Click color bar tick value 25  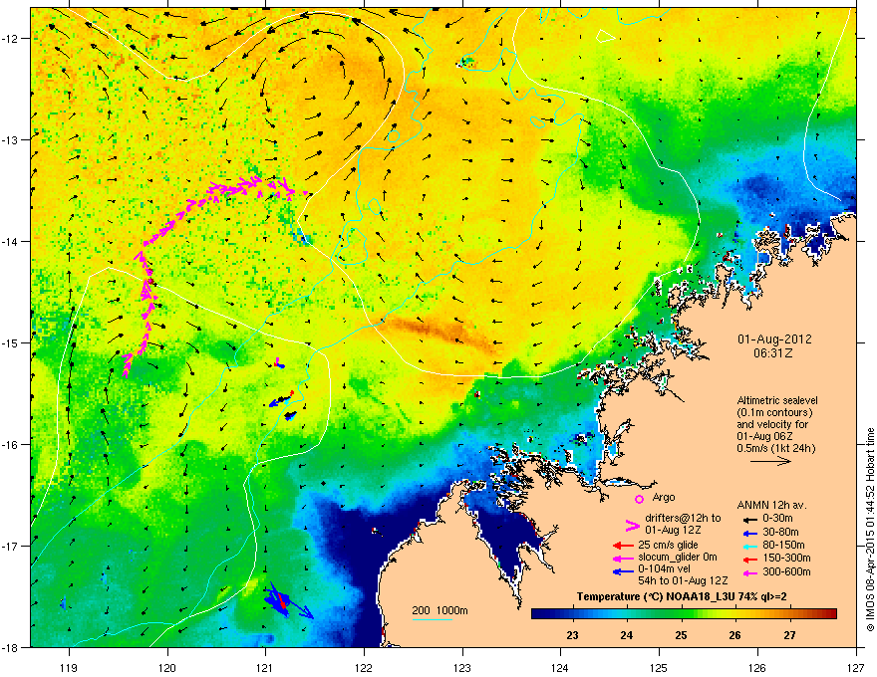point(681,635)
